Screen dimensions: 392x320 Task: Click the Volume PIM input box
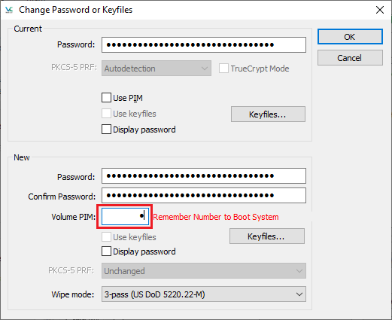(x=125, y=216)
